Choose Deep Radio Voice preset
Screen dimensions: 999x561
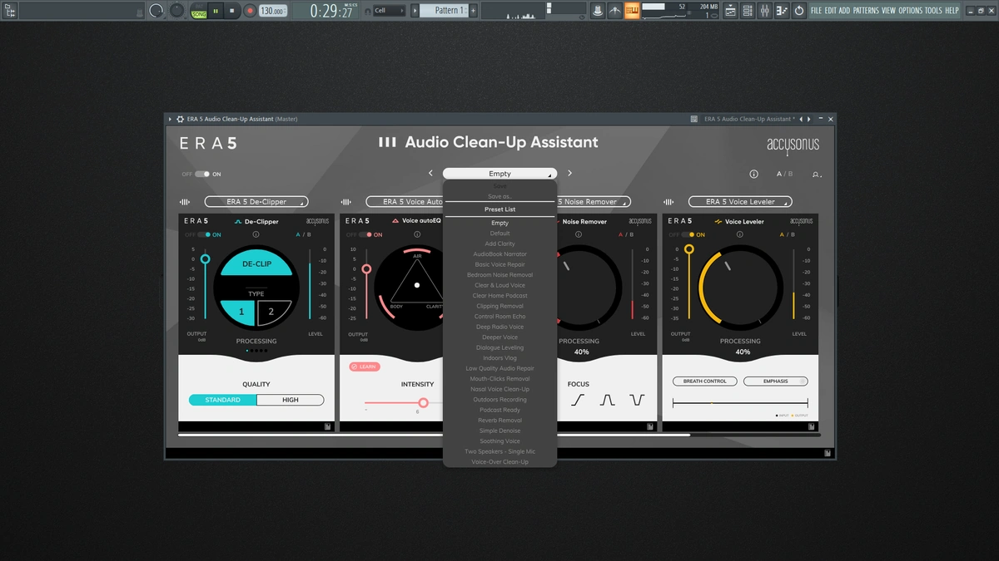(499, 327)
